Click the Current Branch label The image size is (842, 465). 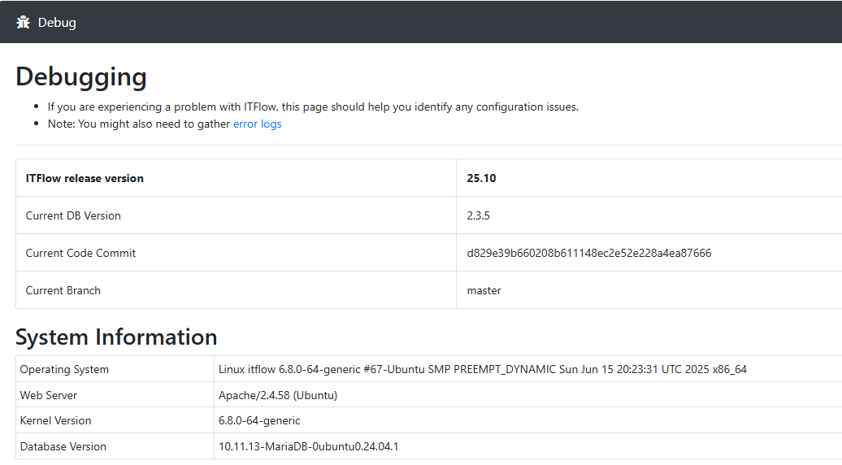(63, 290)
